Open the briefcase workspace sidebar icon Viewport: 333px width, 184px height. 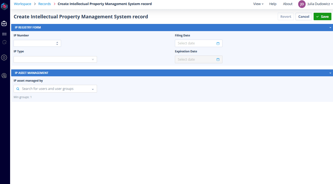4,24
